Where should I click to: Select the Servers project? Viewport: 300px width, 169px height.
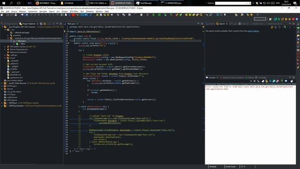coord(10,89)
